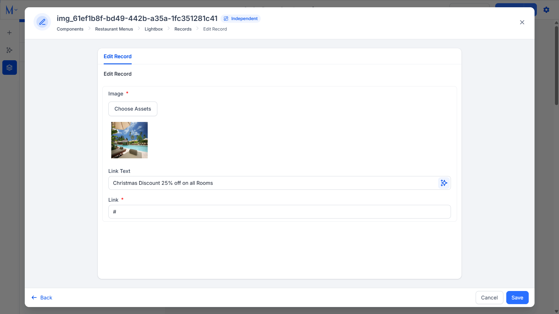Click the AI sparkle icon in Link Text field
The height and width of the screenshot is (314, 559).
[444, 183]
